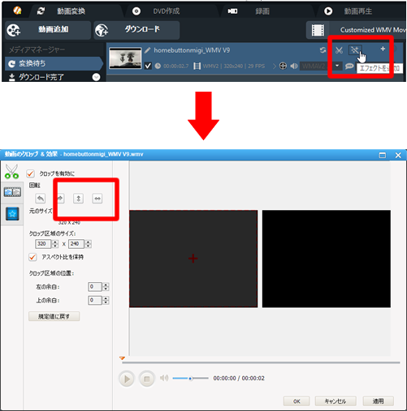
Task: Click the pencil rename icon before homebuttonmigi_WMV V9
Action: point(147,50)
